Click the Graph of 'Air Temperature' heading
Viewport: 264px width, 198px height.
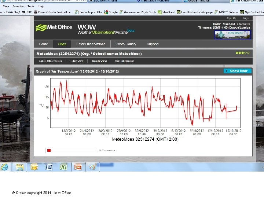click(x=77, y=71)
